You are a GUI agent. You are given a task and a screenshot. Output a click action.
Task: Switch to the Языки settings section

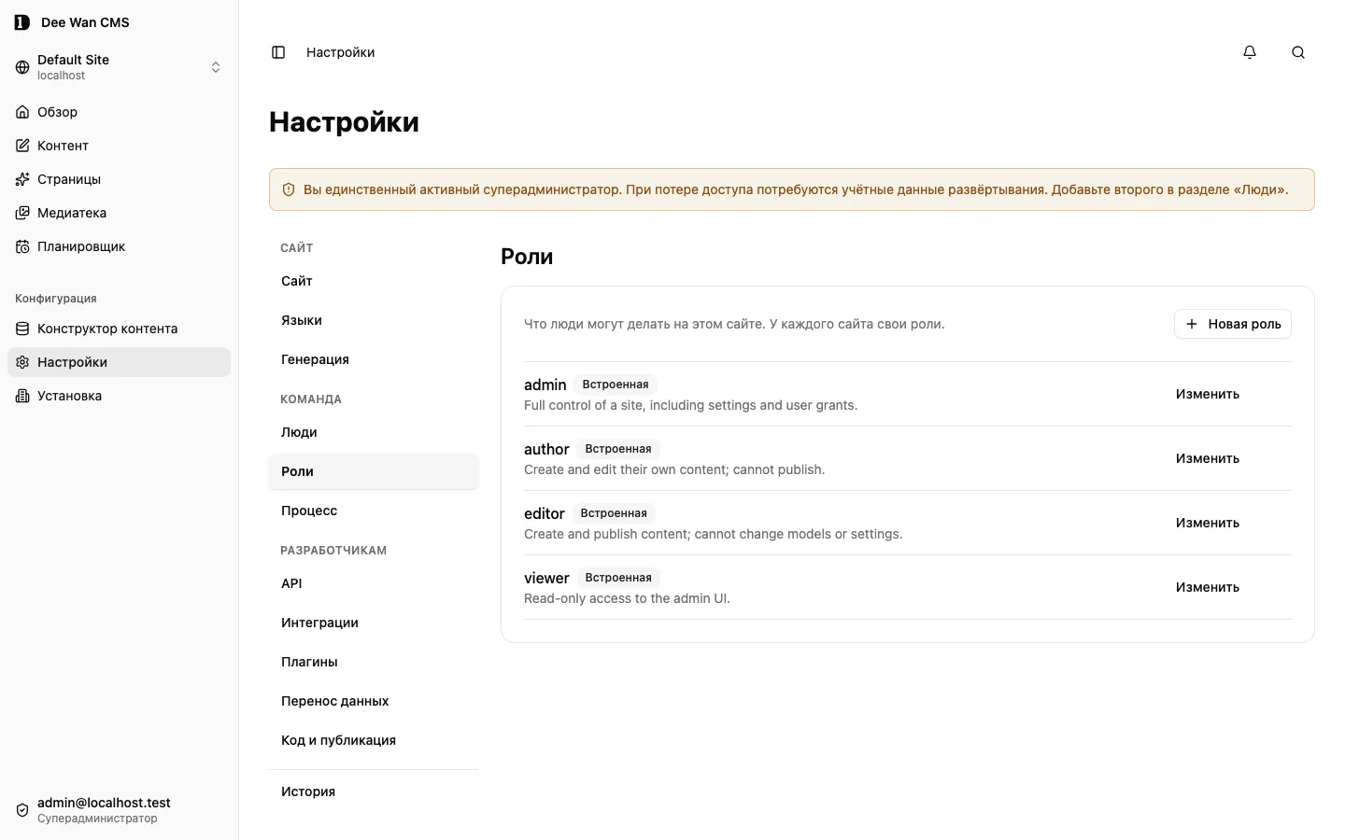pos(374,320)
